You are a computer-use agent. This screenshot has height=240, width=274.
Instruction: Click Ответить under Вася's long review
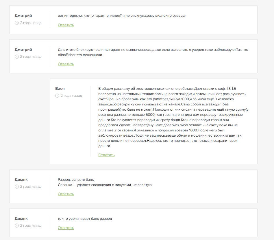[x=106, y=155]
